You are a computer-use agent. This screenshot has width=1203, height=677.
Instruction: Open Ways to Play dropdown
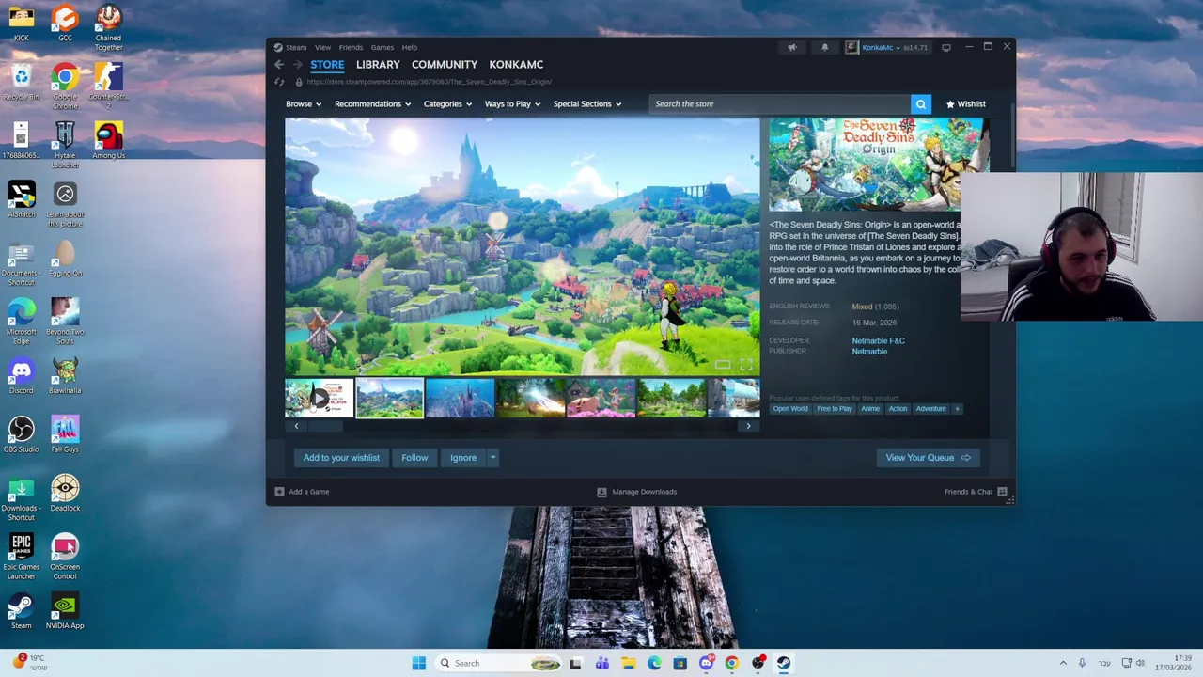pyautogui.click(x=512, y=104)
